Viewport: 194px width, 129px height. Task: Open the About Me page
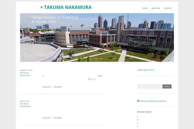[156, 8]
